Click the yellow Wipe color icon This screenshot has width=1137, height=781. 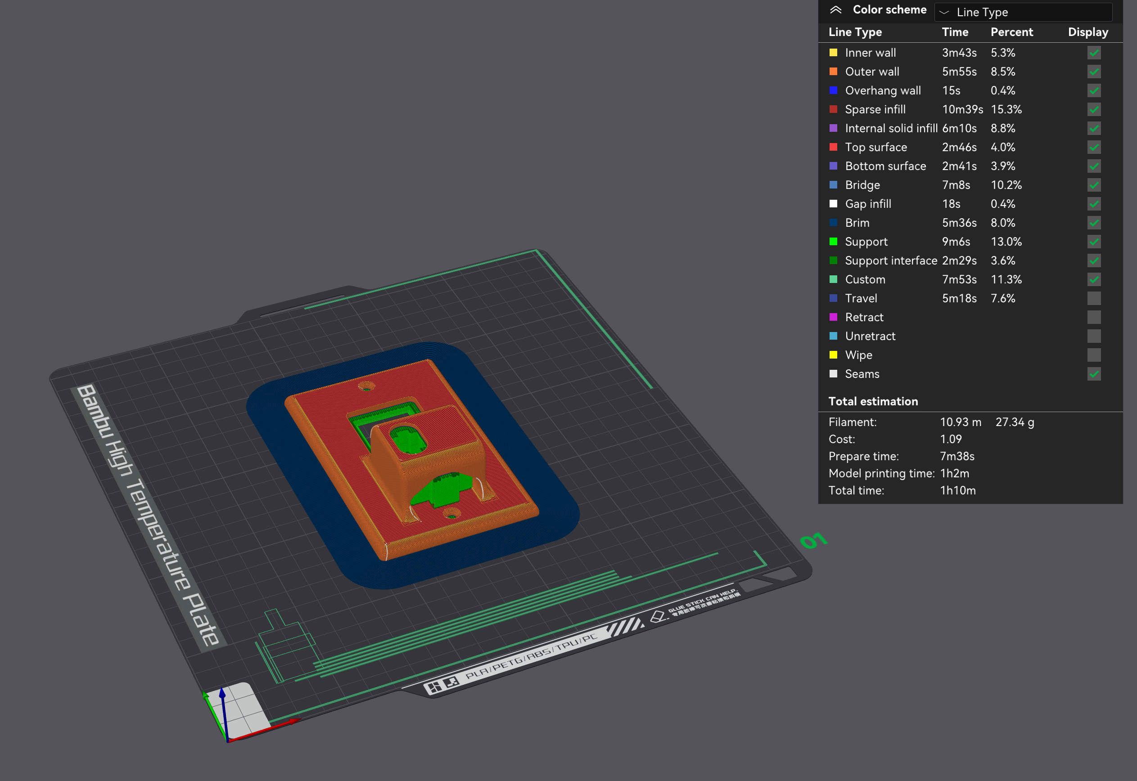pos(833,355)
